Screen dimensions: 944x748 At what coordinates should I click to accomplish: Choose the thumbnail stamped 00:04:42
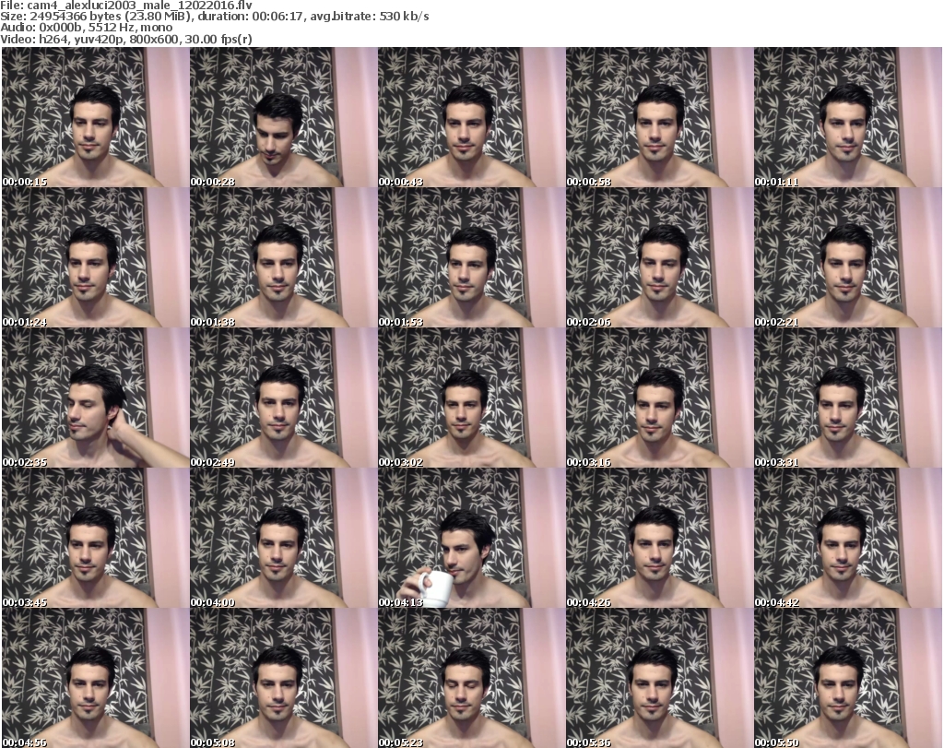(x=848, y=538)
